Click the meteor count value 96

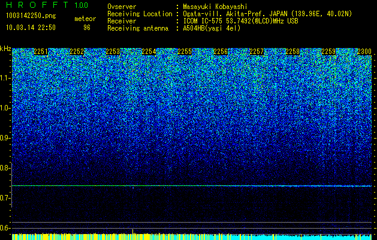[x=87, y=28]
